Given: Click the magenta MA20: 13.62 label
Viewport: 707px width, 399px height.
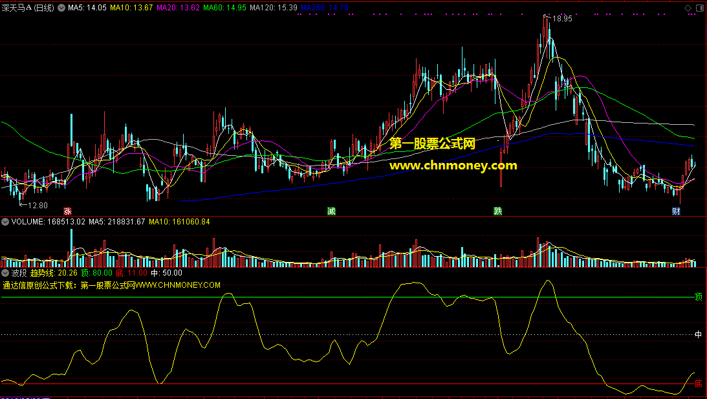Looking at the screenshot, I should pos(178,8).
